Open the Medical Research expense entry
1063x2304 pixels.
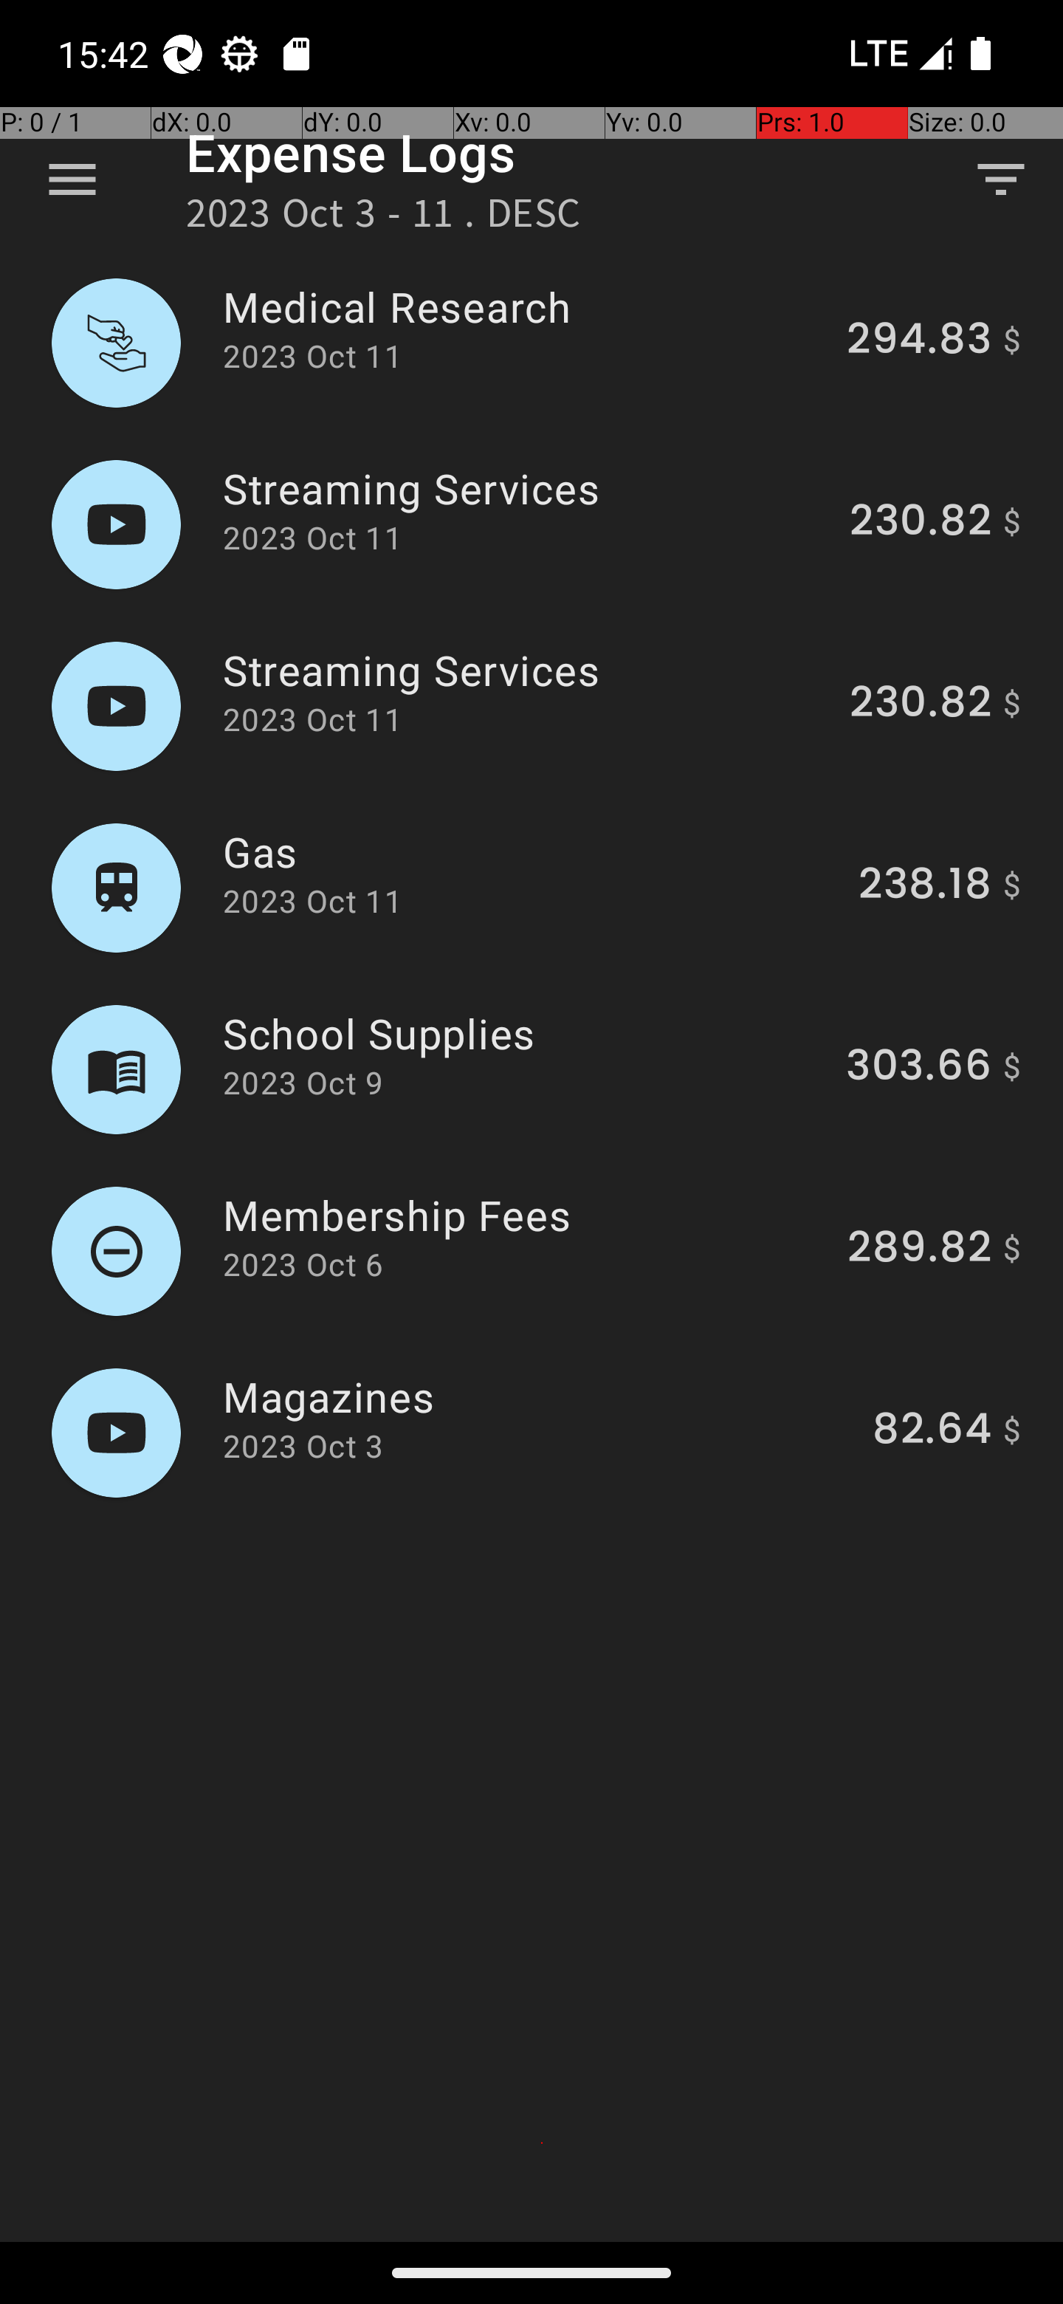(531, 343)
